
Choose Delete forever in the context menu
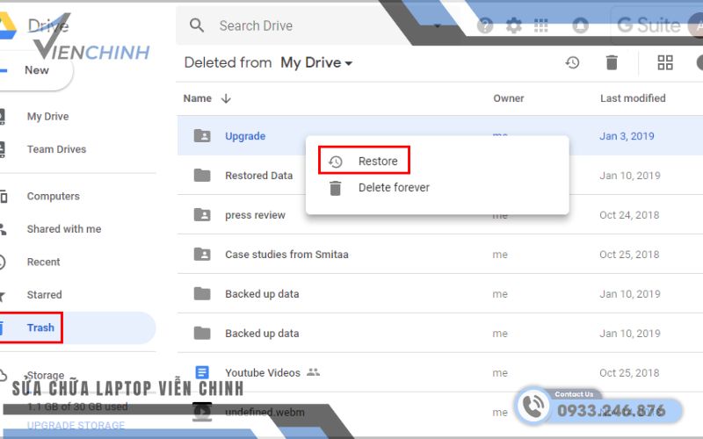pyautogui.click(x=394, y=188)
